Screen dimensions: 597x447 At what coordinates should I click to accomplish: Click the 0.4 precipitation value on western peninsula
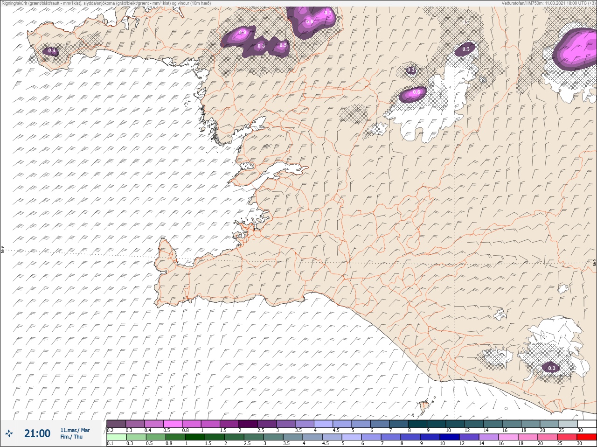(x=52, y=51)
